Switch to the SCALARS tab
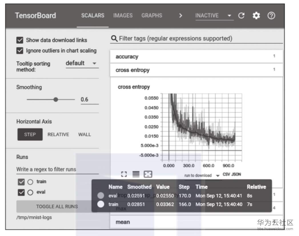Screen dimensions: 299x236 click(93, 16)
